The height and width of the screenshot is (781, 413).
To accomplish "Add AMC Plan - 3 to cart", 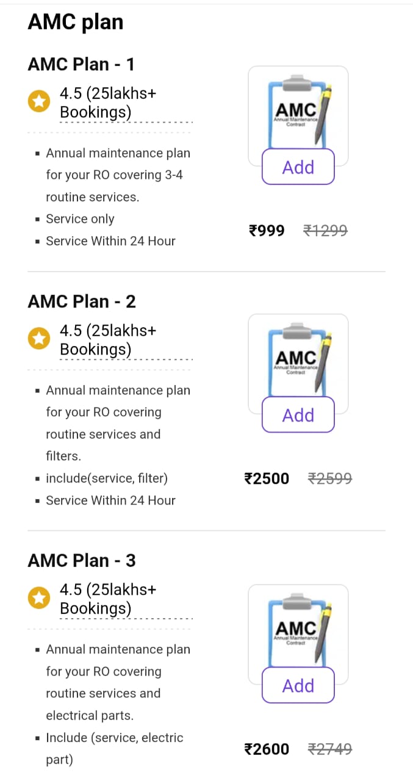I will (298, 685).
